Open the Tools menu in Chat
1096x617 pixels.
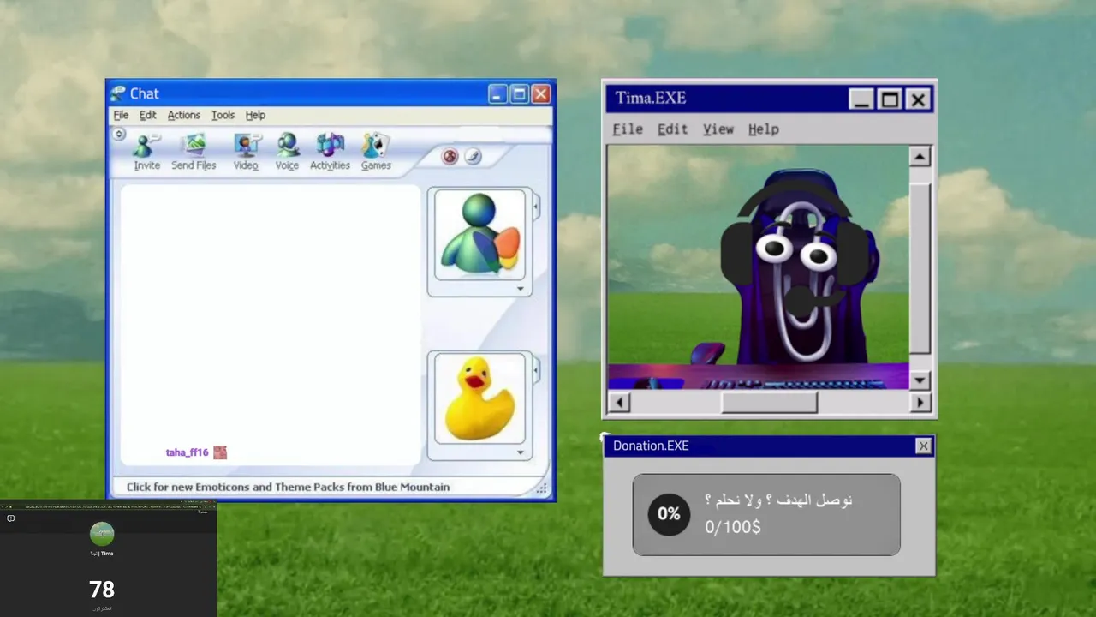223,115
